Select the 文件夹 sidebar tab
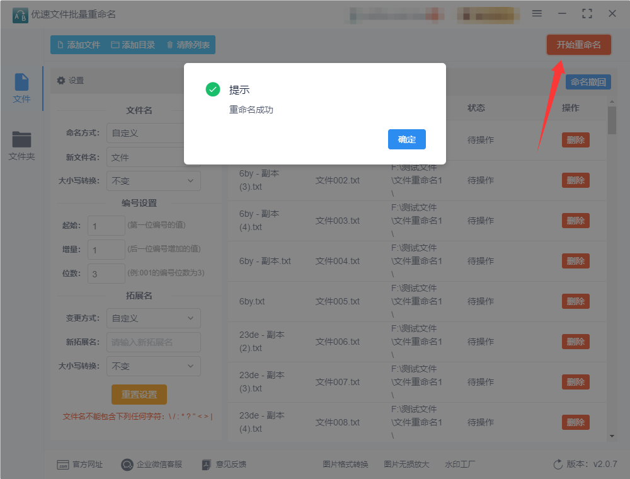The image size is (630, 479). tap(21, 146)
